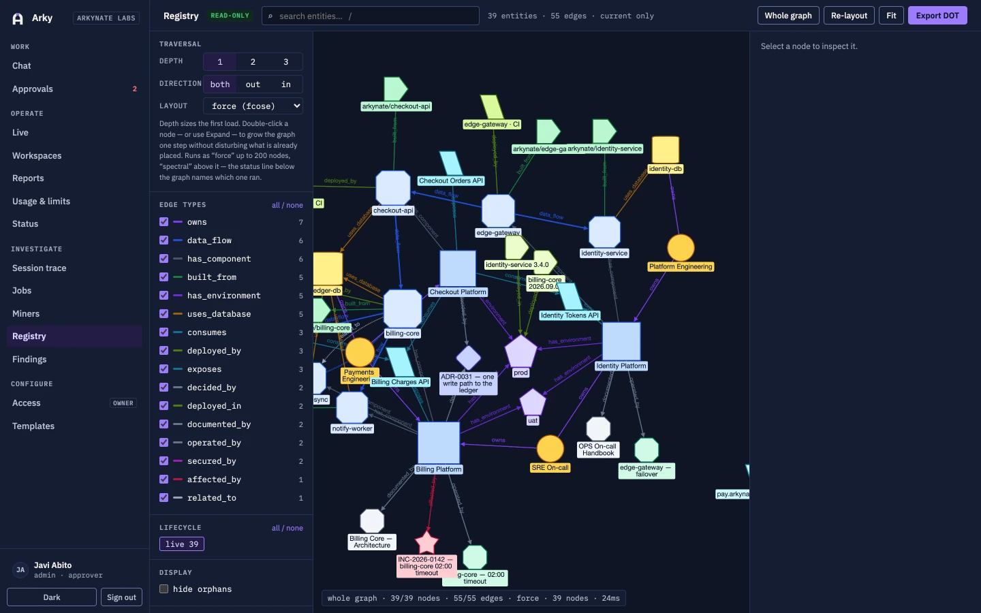This screenshot has height=613, width=981.
Task: Click the Arky logo icon
Action: 18,18
